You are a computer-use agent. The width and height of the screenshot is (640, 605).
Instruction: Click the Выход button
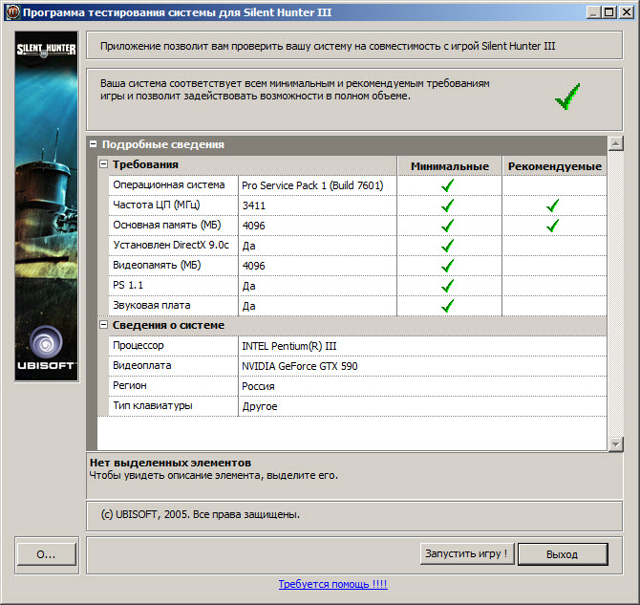(x=563, y=554)
